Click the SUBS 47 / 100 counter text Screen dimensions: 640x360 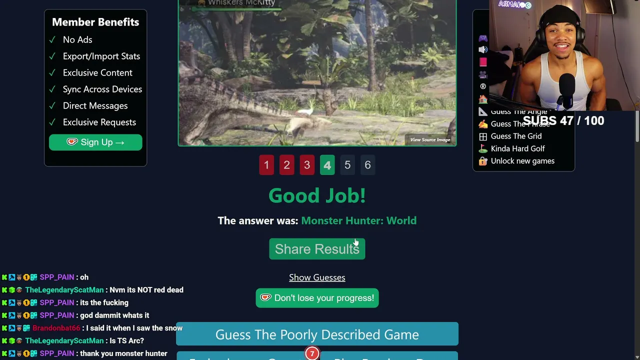pos(563,120)
